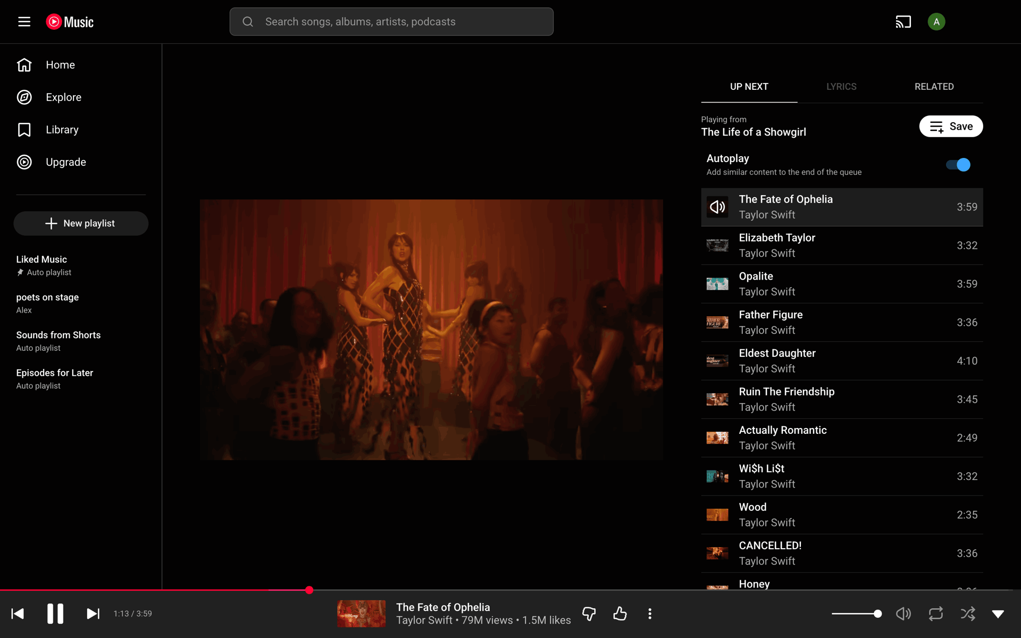Open the hamburger guide menu
The height and width of the screenshot is (638, 1021).
[24, 22]
